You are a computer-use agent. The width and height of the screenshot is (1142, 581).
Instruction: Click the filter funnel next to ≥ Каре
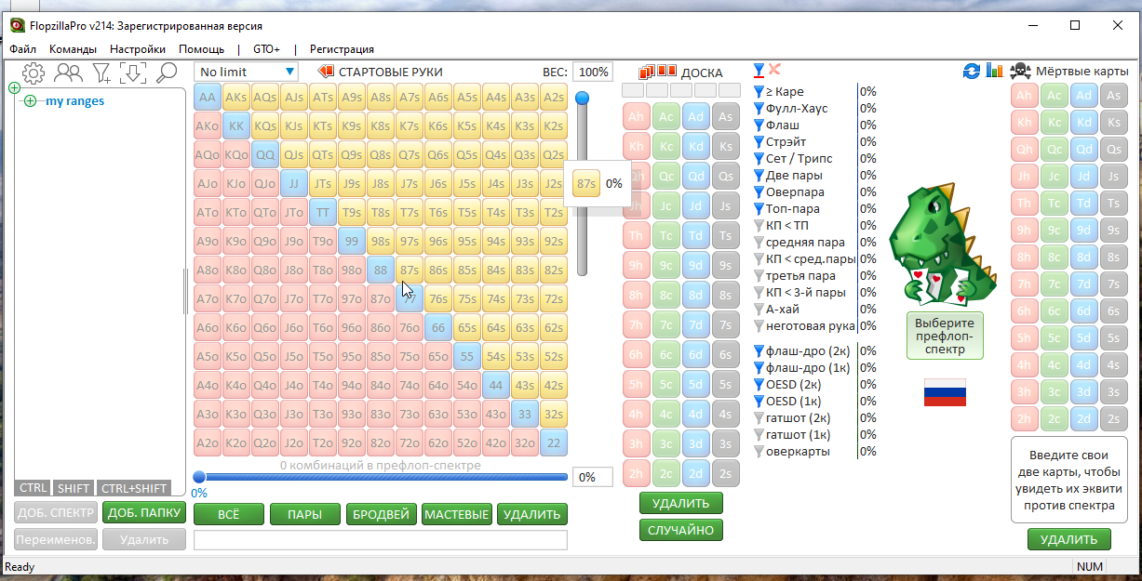pyautogui.click(x=759, y=92)
